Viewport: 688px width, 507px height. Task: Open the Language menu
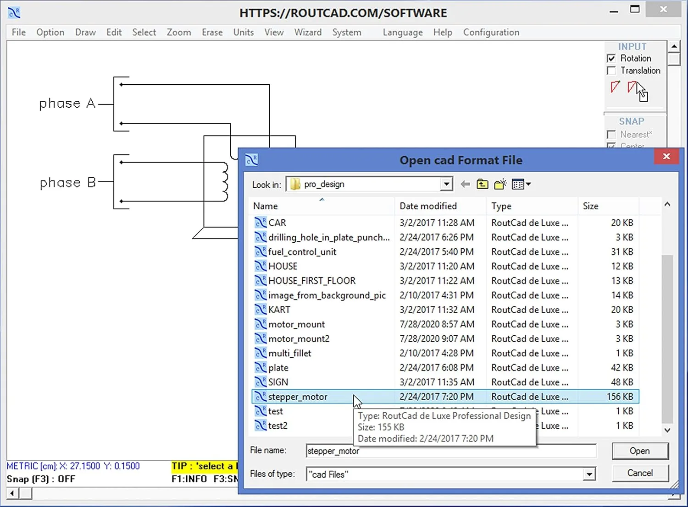(x=403, y=32)
